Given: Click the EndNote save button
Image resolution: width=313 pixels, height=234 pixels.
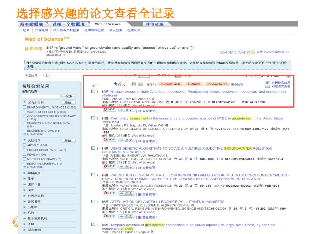Looking at the screenshot, I should pyautogui.click(x=194, y=84).
